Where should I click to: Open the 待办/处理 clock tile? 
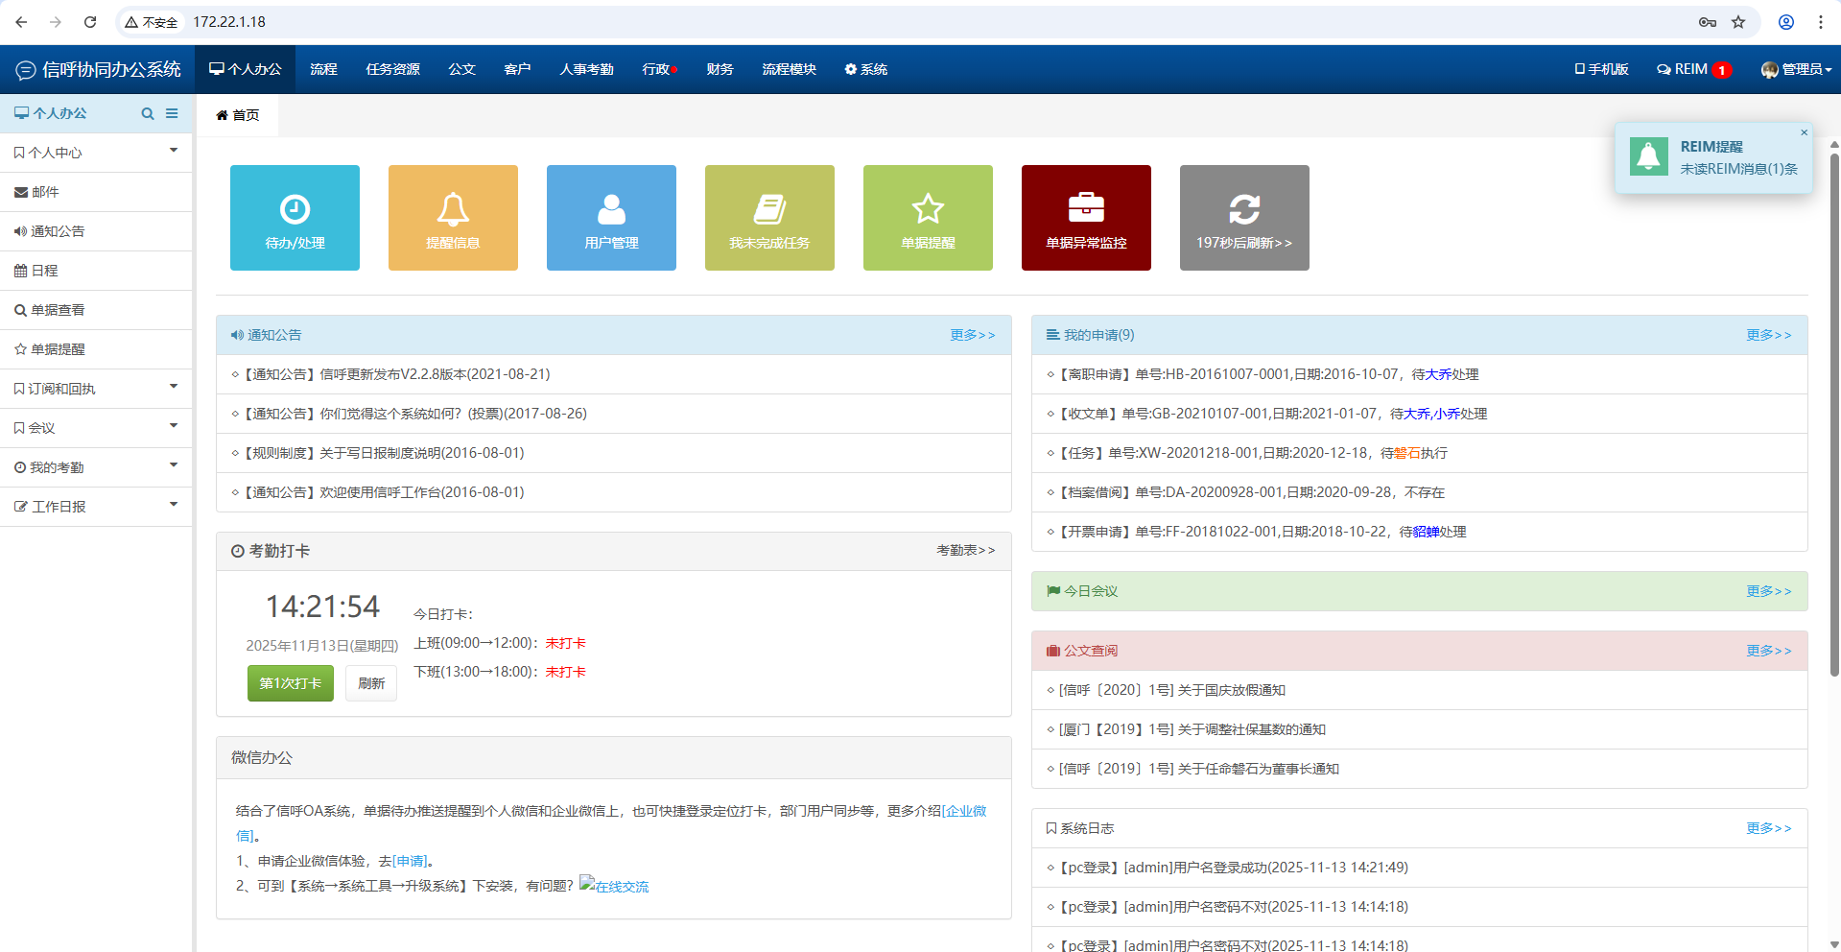(x=295, y=218)
